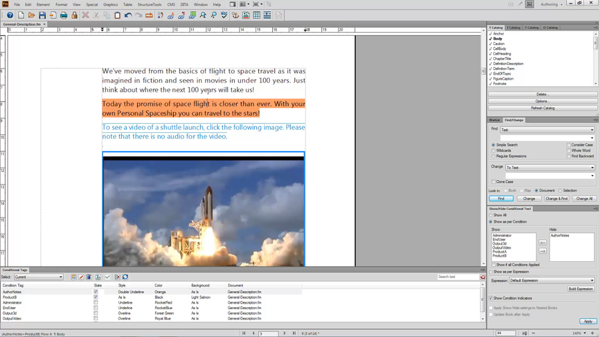Open the Select Current dropdown

(x=39, y=277)
